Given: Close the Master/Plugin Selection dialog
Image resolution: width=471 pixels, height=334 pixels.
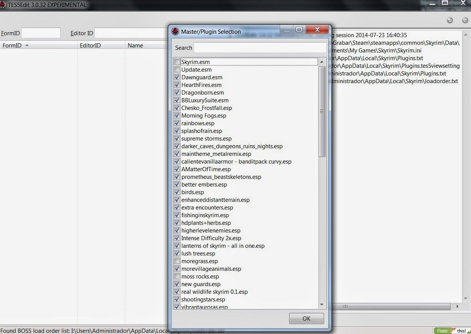Looking at the screenshot, I should point(317,30).
